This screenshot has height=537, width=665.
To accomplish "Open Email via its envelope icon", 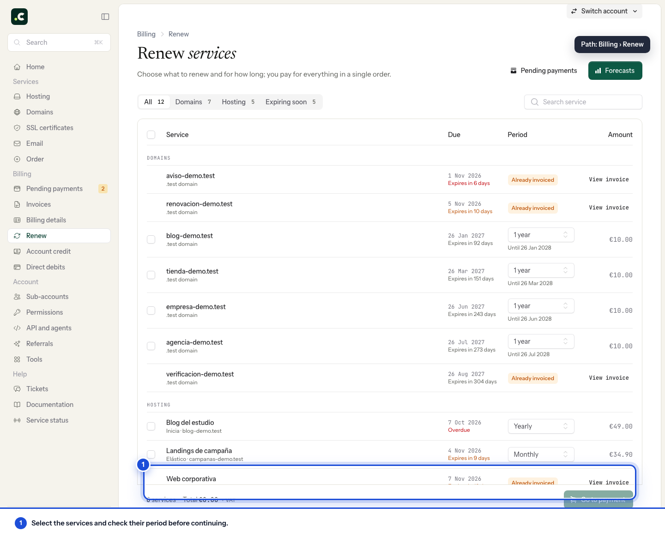I will (17, 143).
